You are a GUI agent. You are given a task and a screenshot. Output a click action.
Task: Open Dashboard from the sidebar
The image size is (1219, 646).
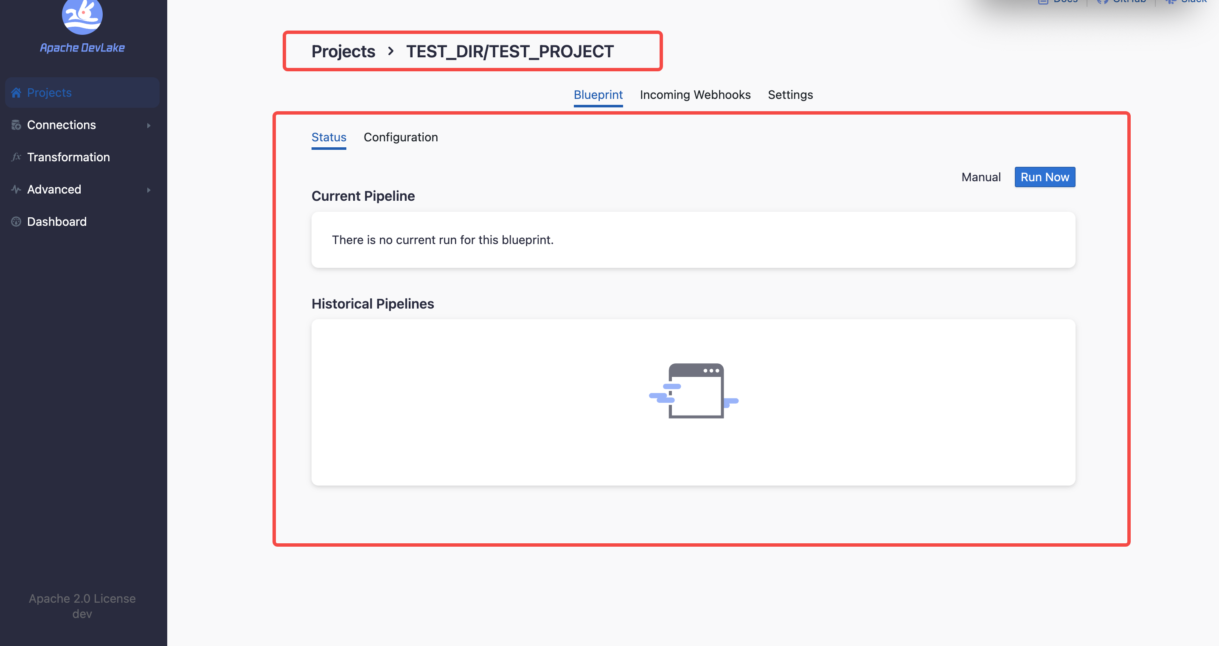57,222
